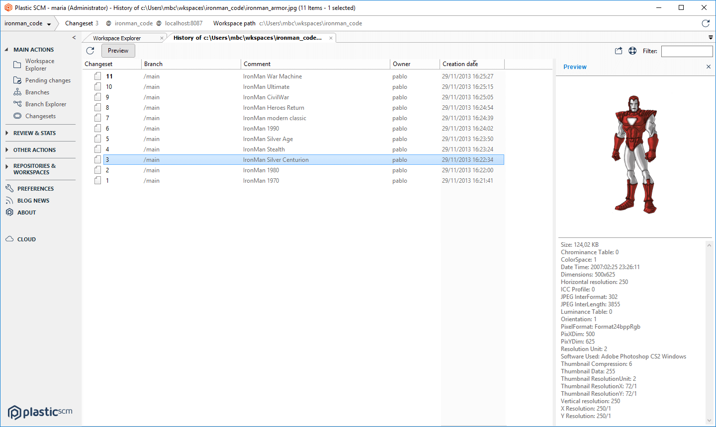
Task: Click the Cloud icon in sidebar
Action: 9,239
